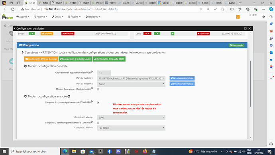Open the Copilot icon in Edge toolbar
The image size is (275, 155).
click(271, 9)
